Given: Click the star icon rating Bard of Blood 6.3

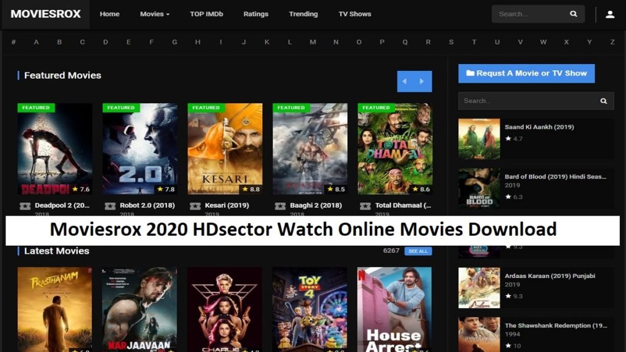Looking at the screenshot, I should click(508, 197).
